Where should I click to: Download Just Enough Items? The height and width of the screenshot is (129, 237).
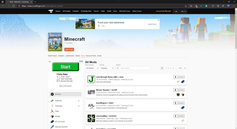(179, 77)
